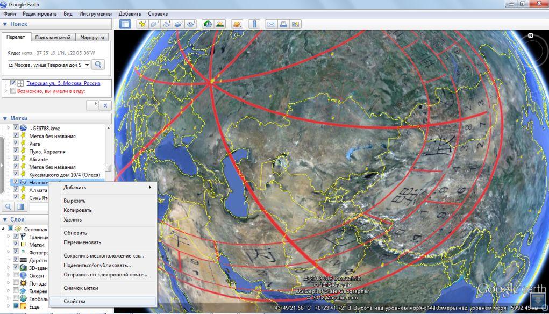Uncheck Кукевицкого дом 10/4 placemark checkbox
The height and width of the screenshot is (314, 549).
click(16, 174)
